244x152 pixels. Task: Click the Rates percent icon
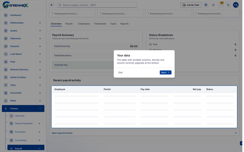point(6,101)
